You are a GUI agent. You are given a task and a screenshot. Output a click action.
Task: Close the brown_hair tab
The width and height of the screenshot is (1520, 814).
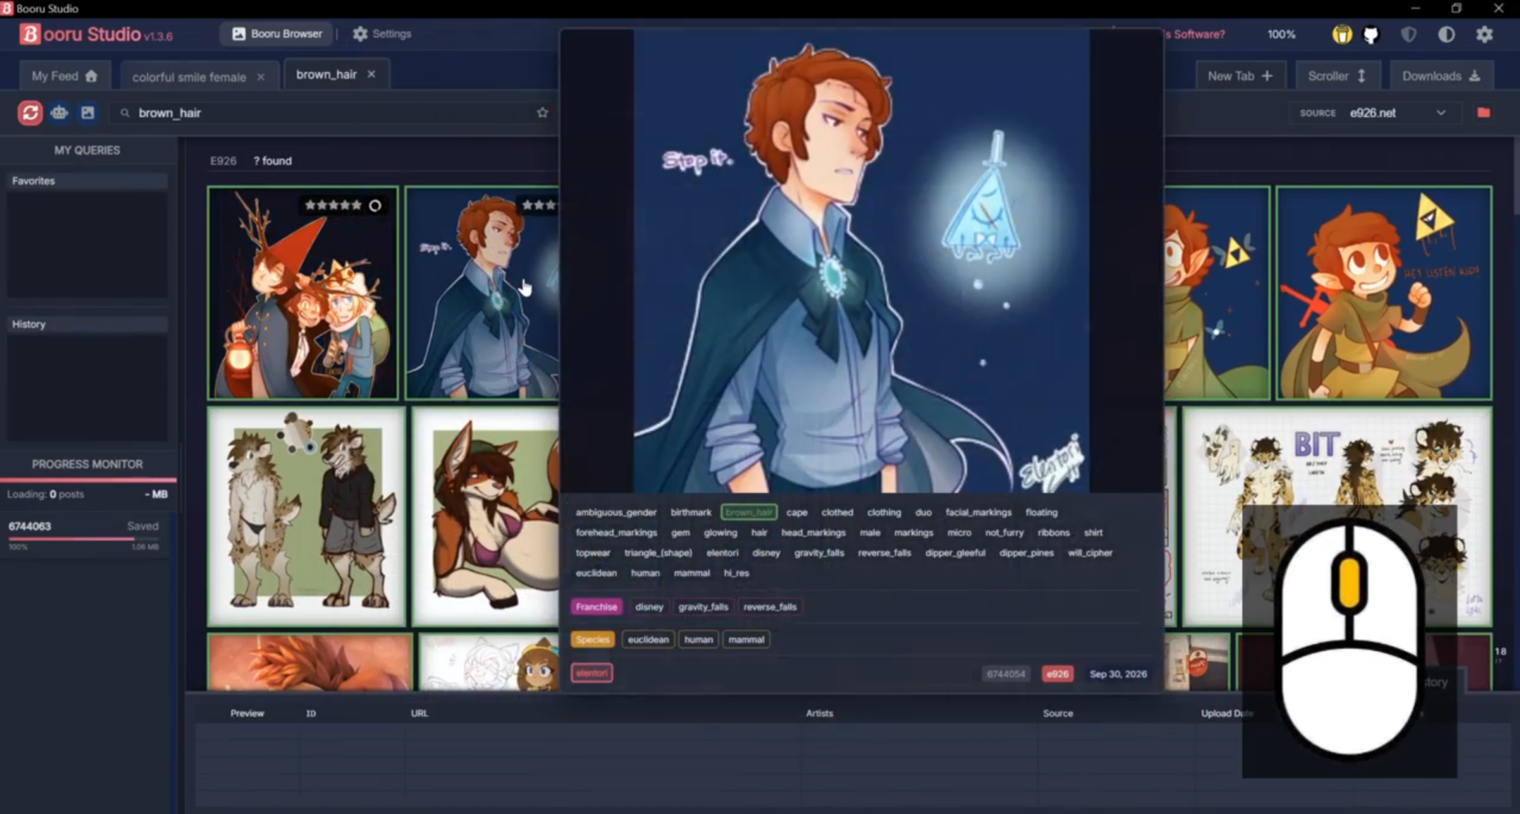[371, 74]
